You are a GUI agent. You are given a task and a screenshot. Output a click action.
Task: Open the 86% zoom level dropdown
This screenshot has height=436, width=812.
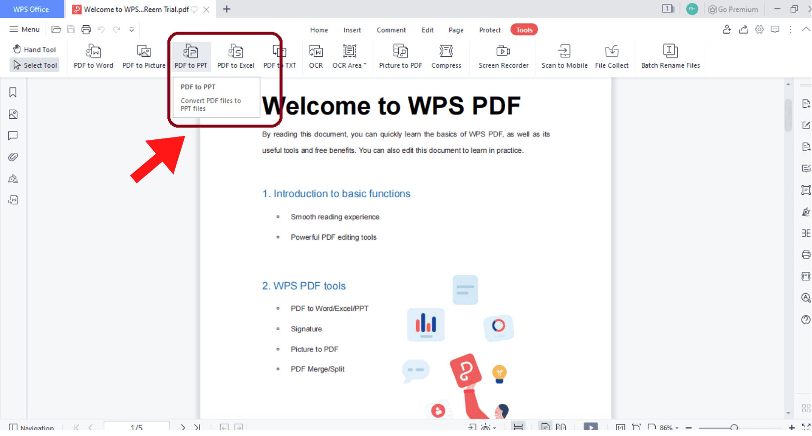point(669,428)
